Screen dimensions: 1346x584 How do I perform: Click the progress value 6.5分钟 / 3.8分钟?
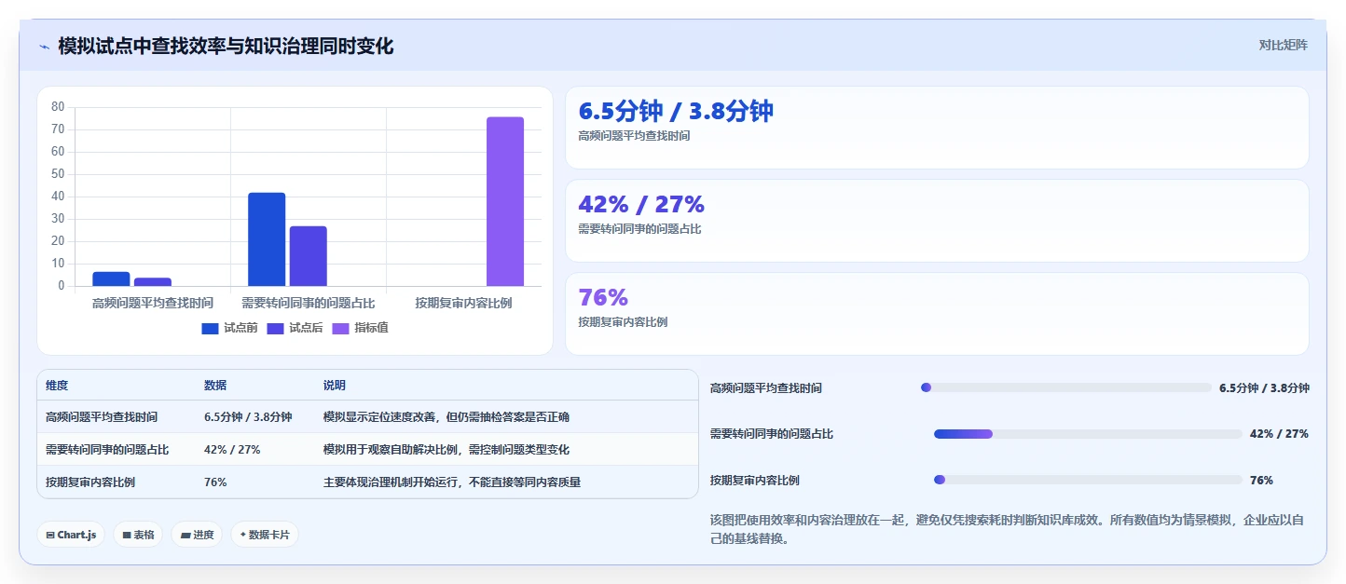(1264, 388)
